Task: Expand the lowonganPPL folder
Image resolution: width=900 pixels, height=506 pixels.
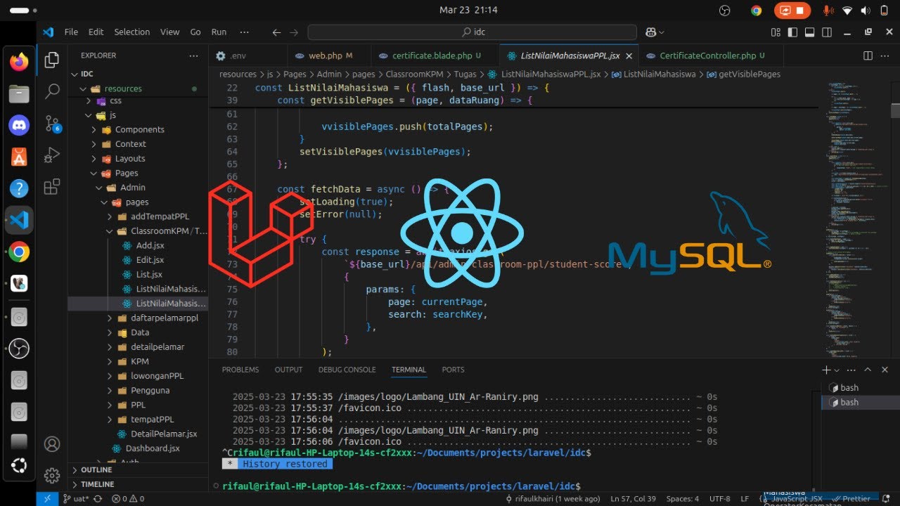Action: click(157, 376)
